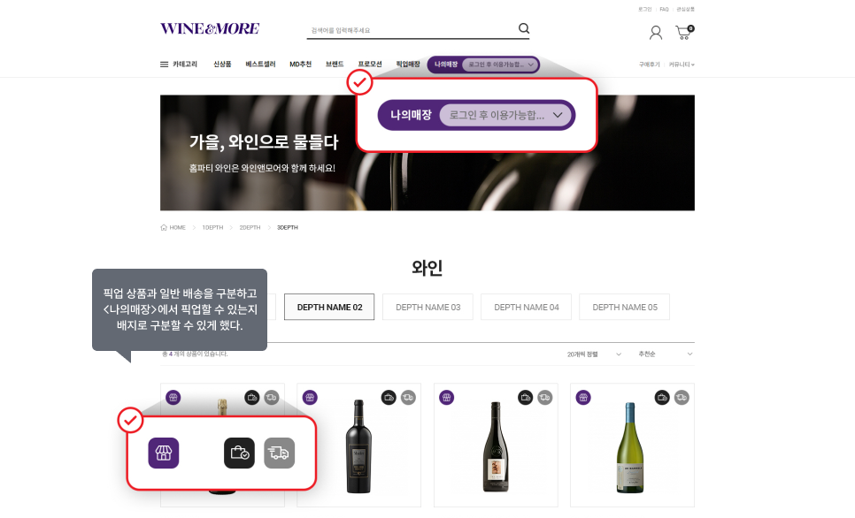Screen dimensions: 855x518
Task: Click pickup bag icon on black bottle card
Action: [389, 398]
